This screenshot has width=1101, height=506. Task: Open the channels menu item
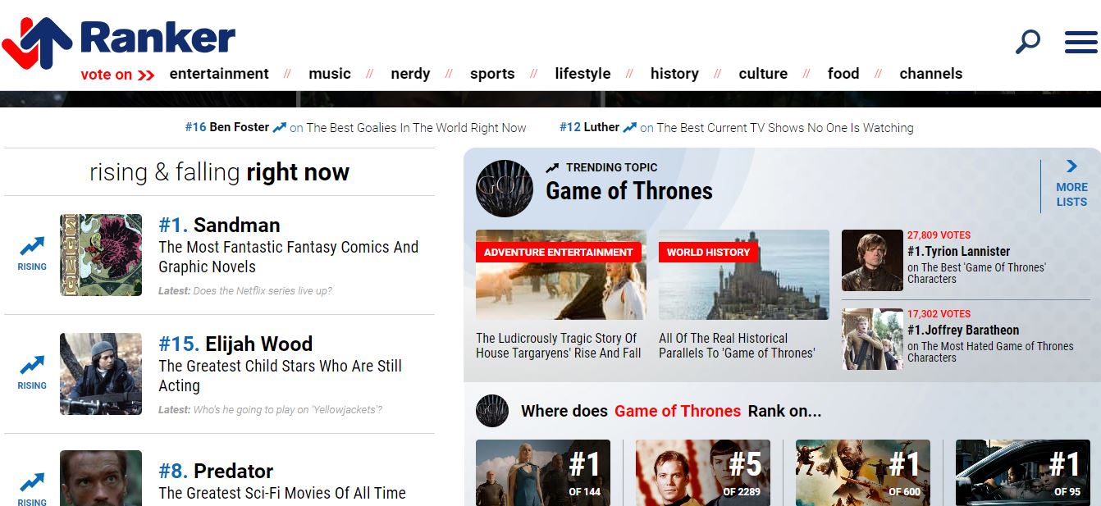931,74
